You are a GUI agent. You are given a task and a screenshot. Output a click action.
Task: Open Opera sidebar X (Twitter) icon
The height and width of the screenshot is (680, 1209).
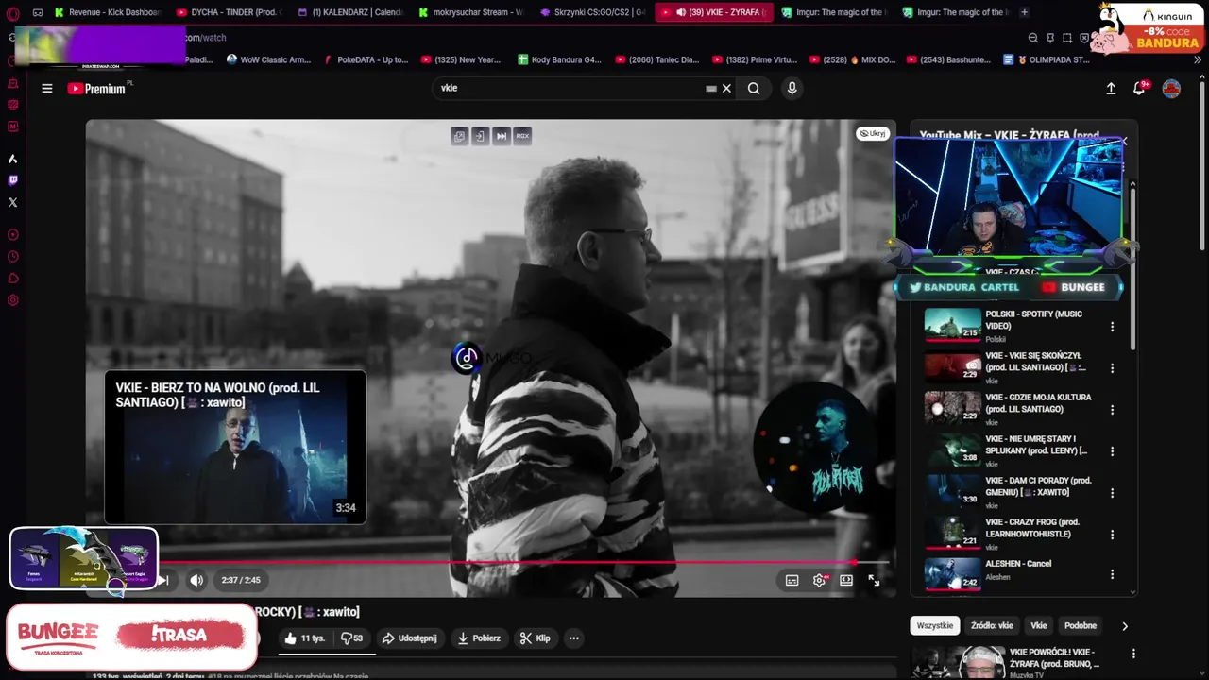pyautogui.click(x=12, y=202)
